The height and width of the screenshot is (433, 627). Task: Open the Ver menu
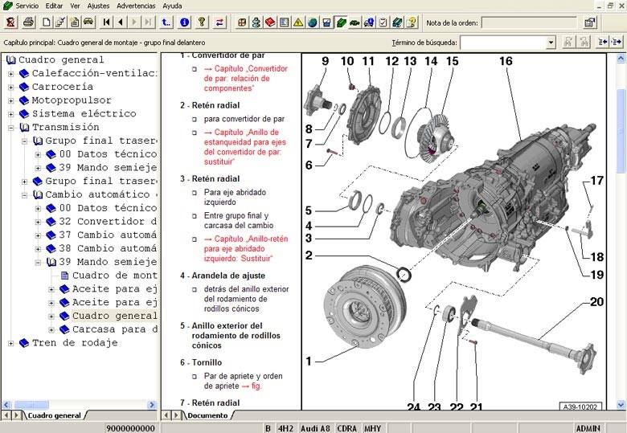[75, 6]
